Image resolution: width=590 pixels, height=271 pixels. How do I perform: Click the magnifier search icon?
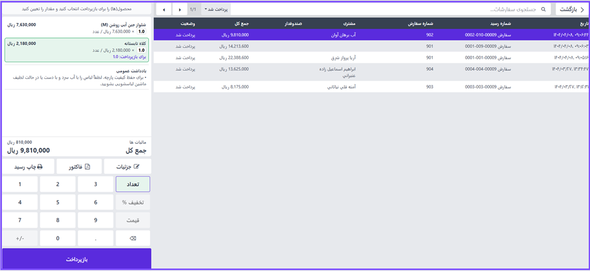(x=543, y=10)
